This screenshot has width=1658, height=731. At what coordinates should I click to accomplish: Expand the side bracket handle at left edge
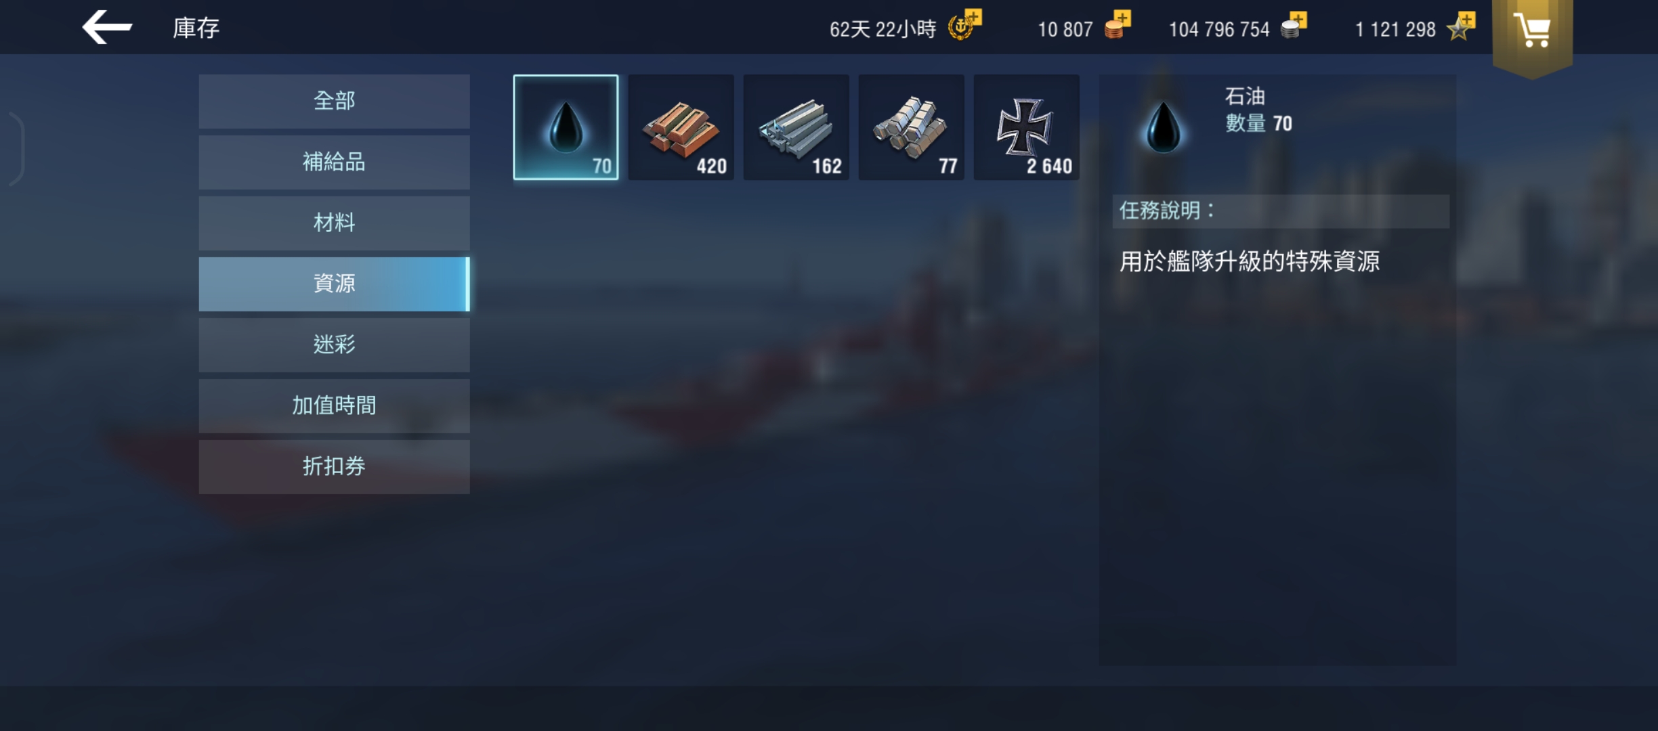click(16, 149)
